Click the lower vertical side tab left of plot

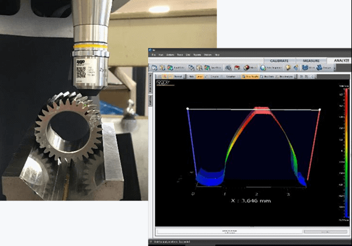point(150,100)
